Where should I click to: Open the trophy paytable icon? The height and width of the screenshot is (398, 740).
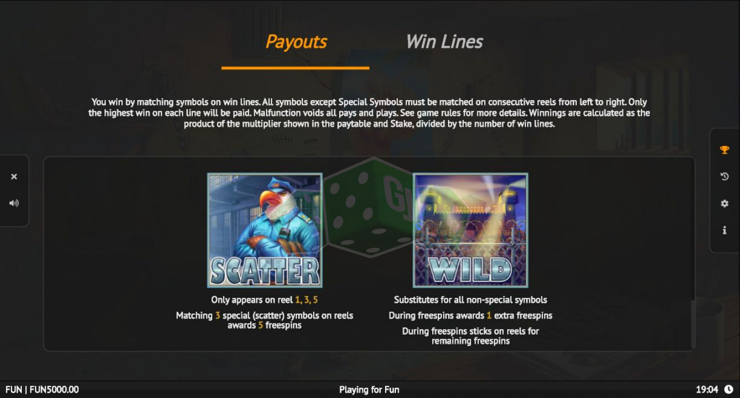click(x=724, y=150)
